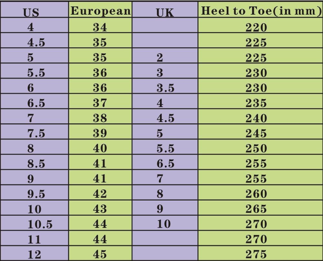Click the UK column header

165,13
